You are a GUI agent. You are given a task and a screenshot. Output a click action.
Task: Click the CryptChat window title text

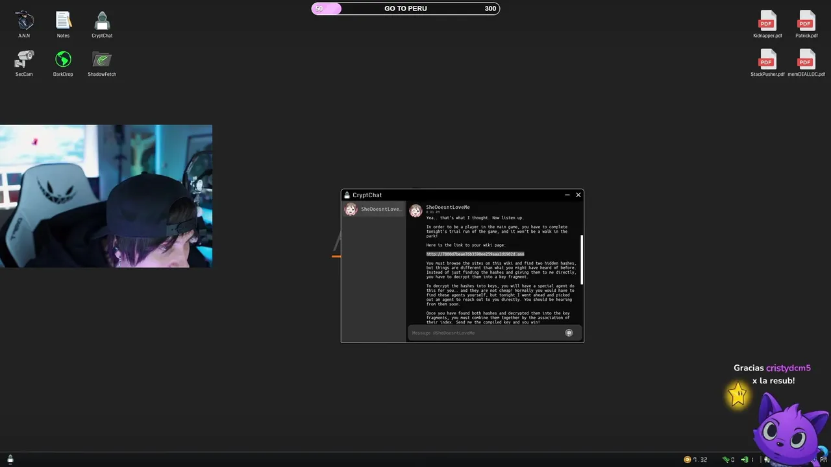pyautogui.click(x=367, y=195)
